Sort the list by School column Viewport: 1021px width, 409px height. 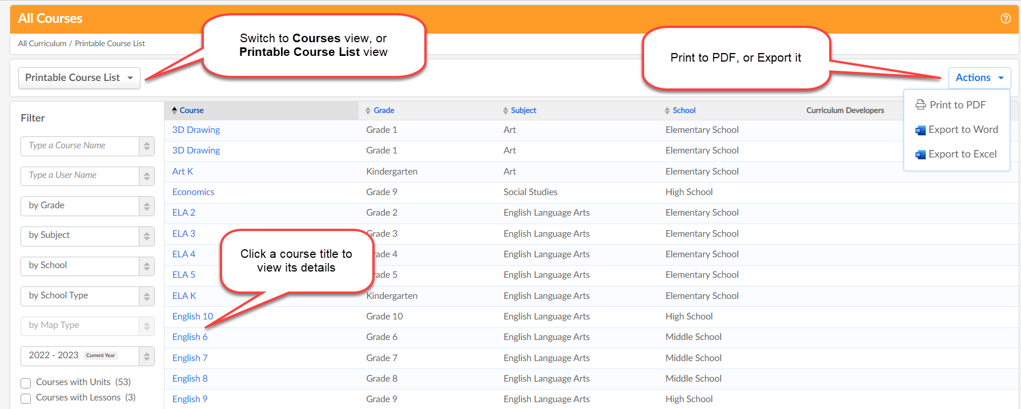(x=684, y=110)
